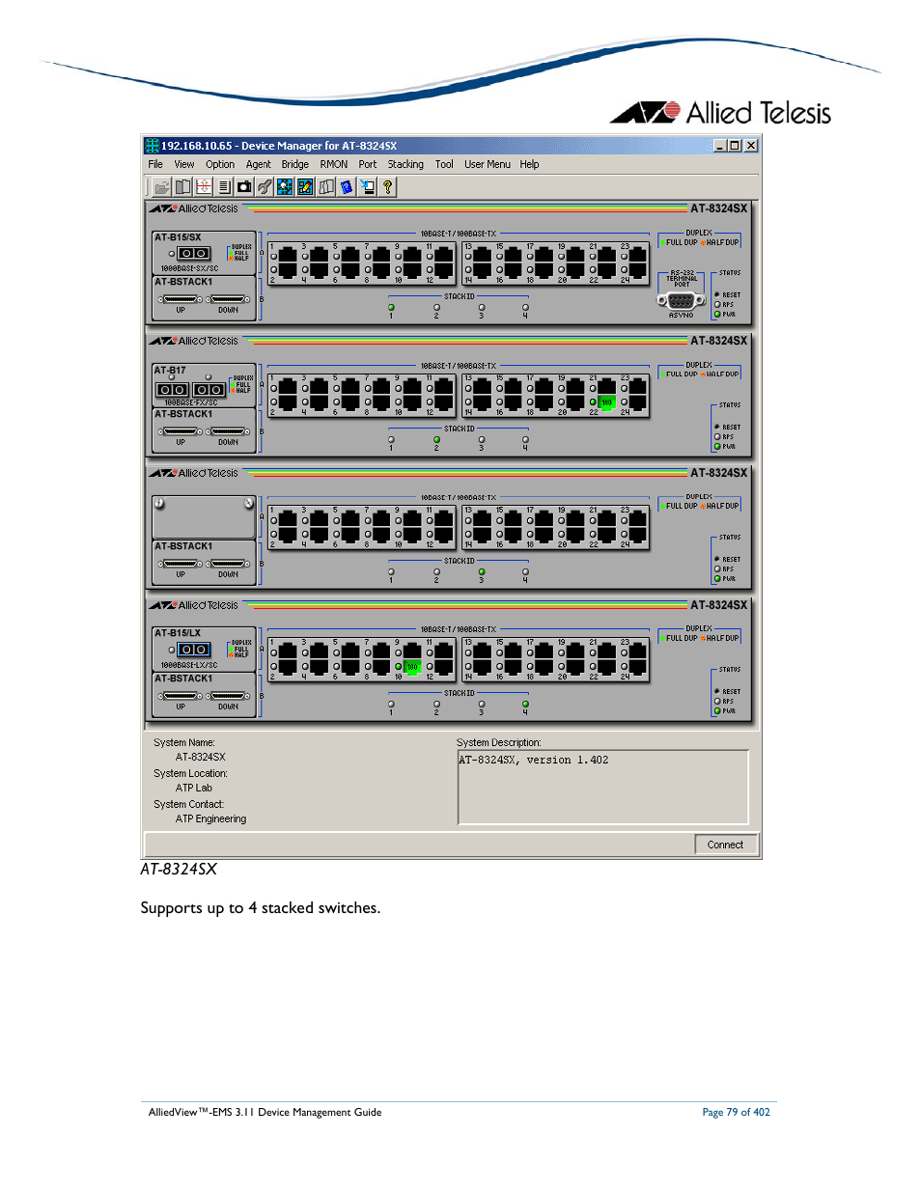This screenshot has height=1192, width=921.
Task: Click the DOWN stacking connector on AT-B15/SX unit
Action: click(229, 299)
